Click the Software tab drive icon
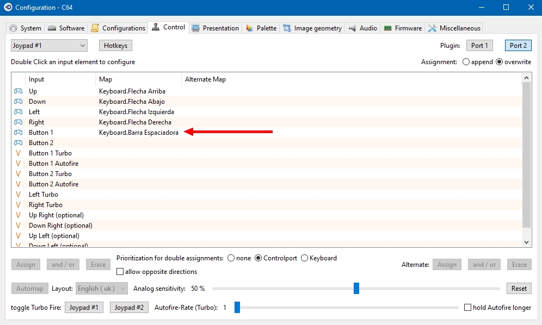 tap(52, 28)
